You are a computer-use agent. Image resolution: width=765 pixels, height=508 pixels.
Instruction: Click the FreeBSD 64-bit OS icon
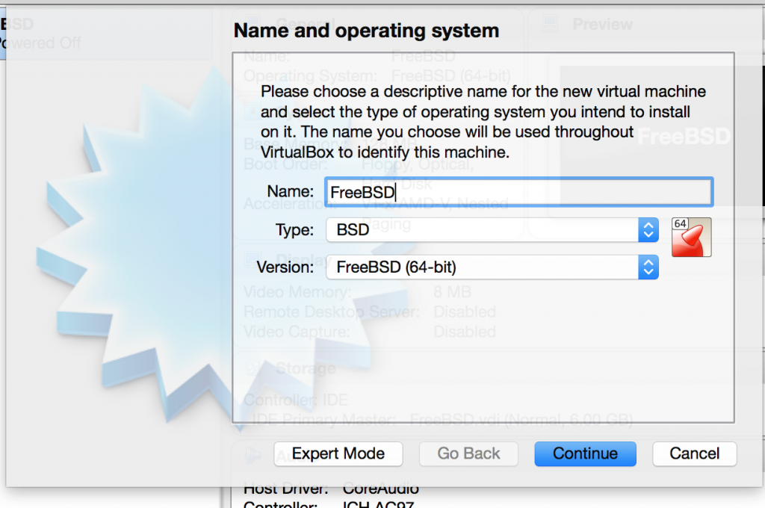[x=691, y=237]
